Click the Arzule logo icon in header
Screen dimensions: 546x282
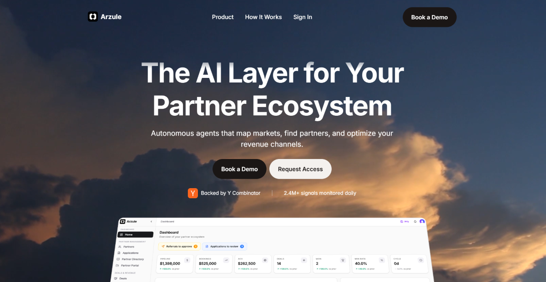[x=93, y=17]
